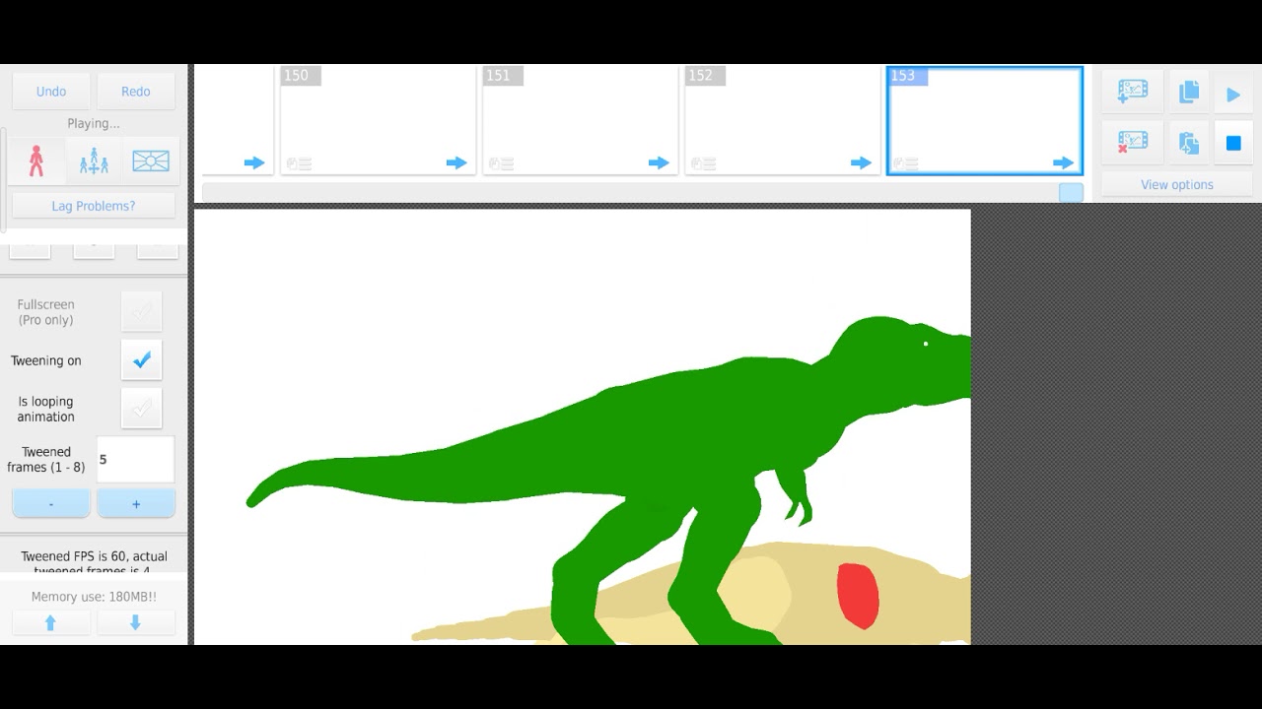Toggle the Fullscreen (Pro only) checkbox
Viewport: 1262px width, 709px height.
pos(142,311)
